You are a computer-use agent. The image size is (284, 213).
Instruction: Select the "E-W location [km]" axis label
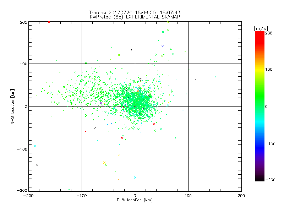135,200
